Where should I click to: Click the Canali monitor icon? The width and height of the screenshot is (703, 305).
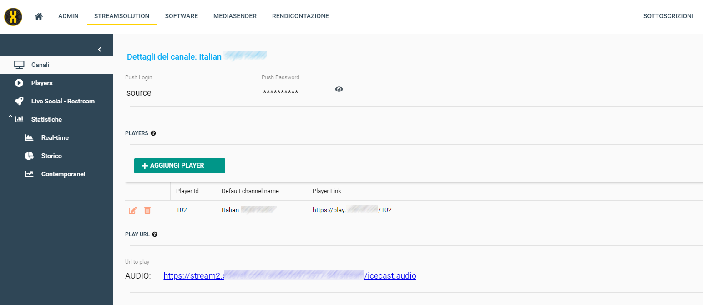19,65
